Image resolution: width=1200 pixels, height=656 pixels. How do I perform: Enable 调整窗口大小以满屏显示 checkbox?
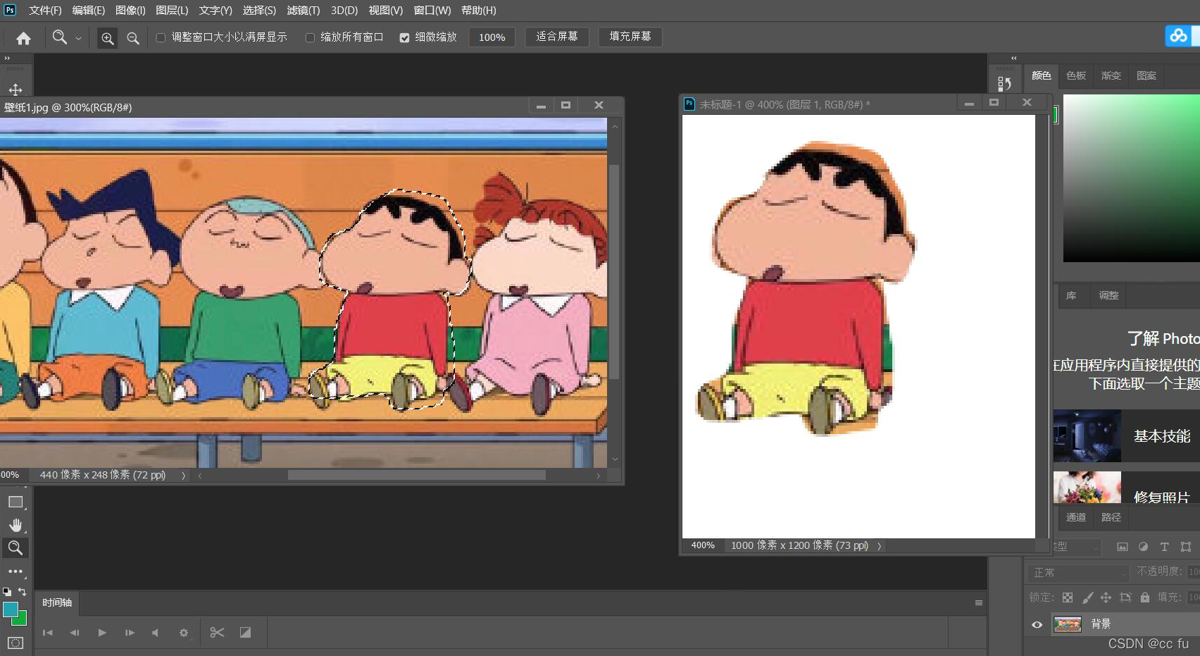click(x=161, y=37)
